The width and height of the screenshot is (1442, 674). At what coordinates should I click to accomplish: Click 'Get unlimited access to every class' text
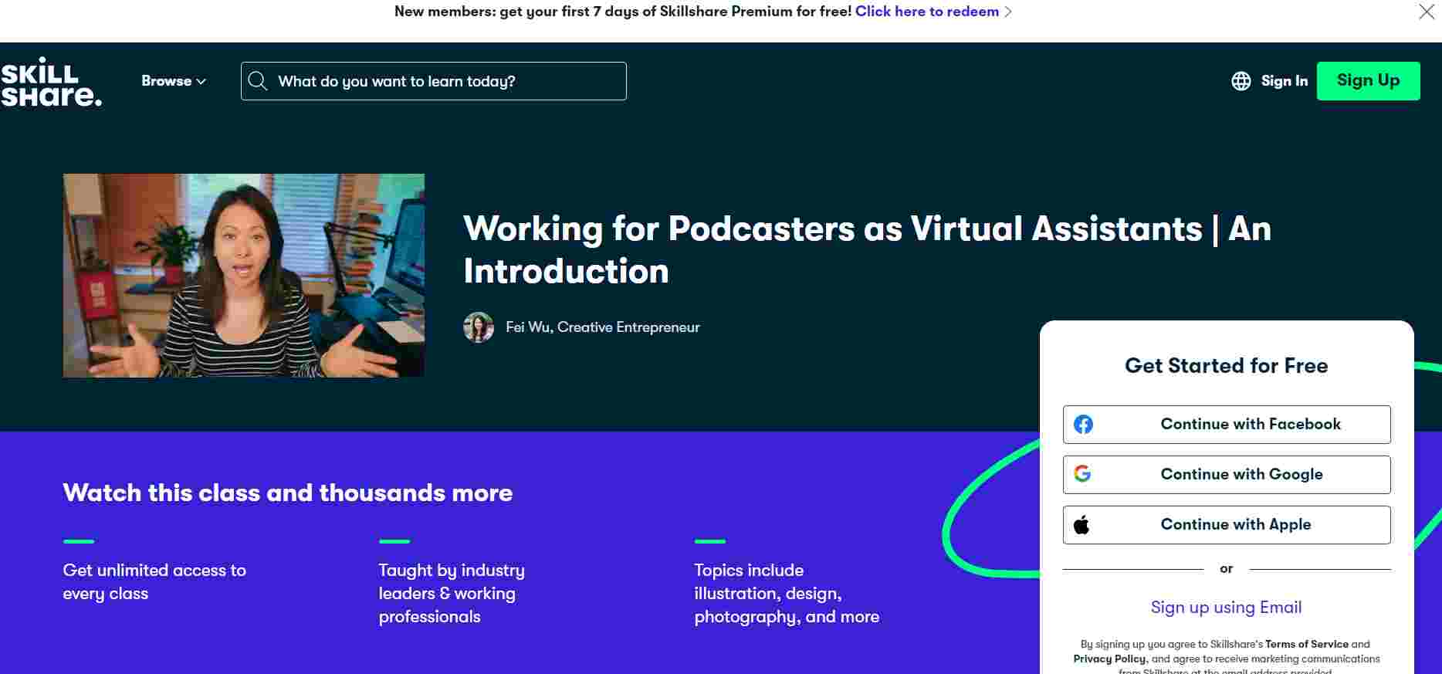click(x=154, y=582)
